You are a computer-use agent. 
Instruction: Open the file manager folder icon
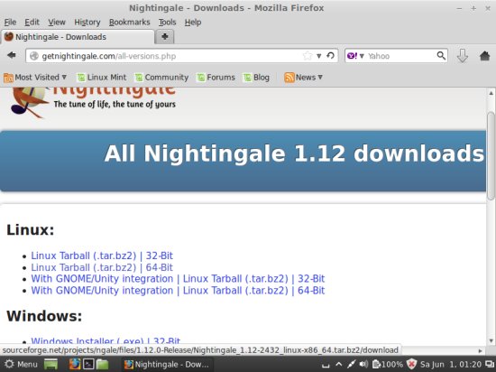click(x=102, y=364)
